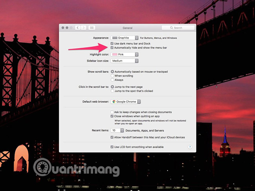This screenshot has width=255, height=191.
Task: Close the General window with red dot
Action: click(63, 28)
